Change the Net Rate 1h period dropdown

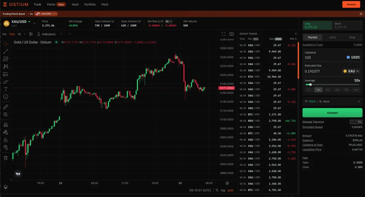169,21
